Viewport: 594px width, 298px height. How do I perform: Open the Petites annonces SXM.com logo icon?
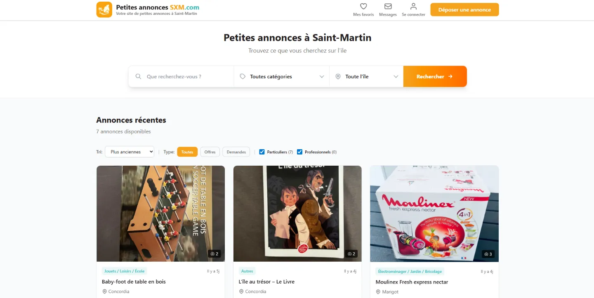coord(104,9)
